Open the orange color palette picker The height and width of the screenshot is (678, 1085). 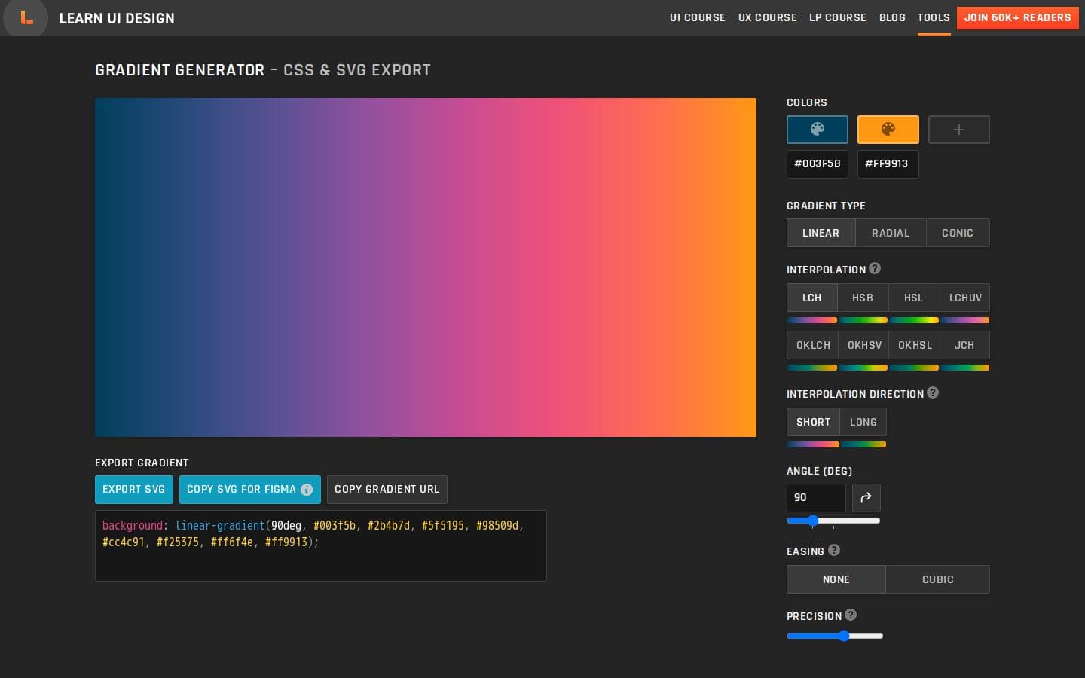[x=888, y=130]
